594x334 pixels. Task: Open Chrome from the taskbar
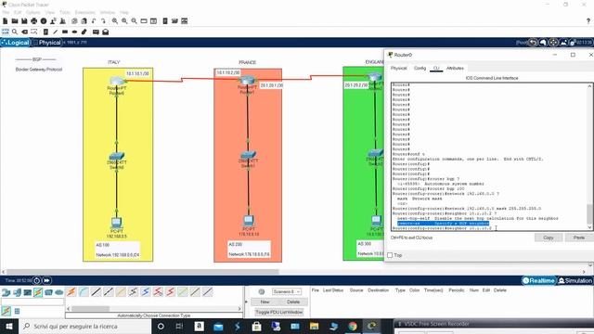click(353, 326)
